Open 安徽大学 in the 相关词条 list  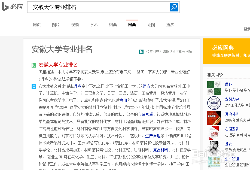click(232, 99)
